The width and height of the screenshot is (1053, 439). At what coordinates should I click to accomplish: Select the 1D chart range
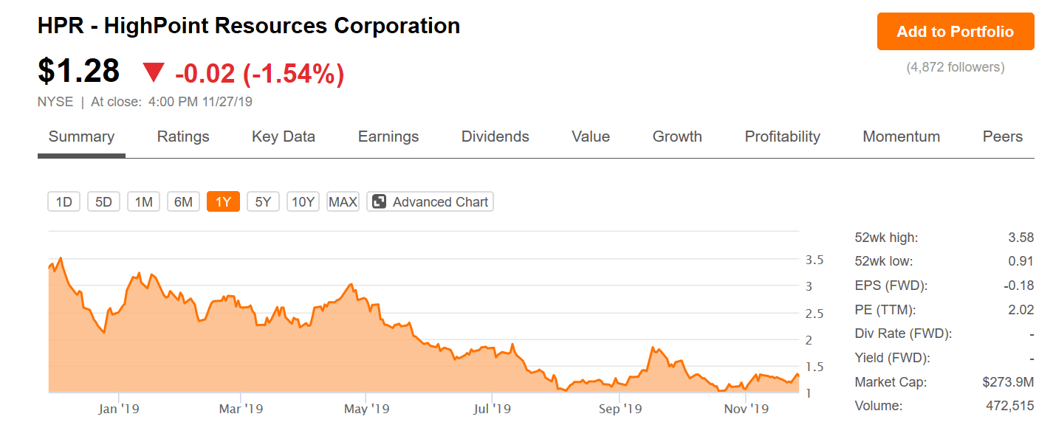64,201
